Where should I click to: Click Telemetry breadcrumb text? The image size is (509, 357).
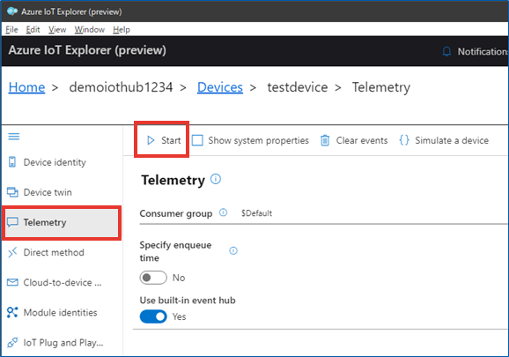[381, 87]
